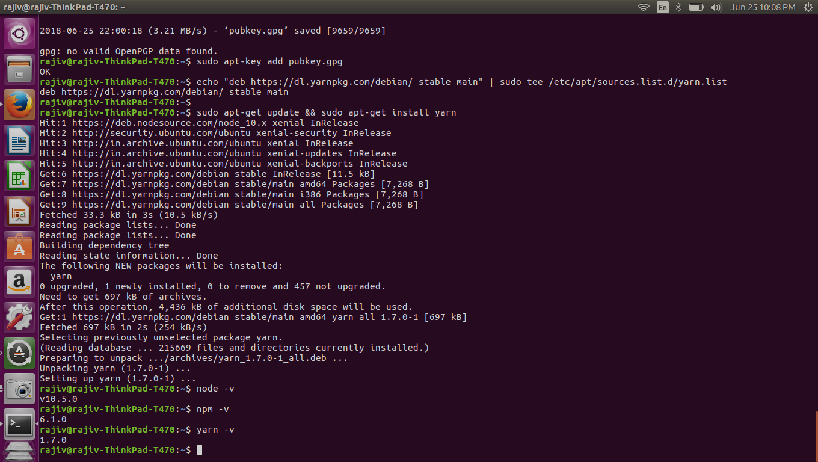
Task: Open LibreOffice Calc from the dock
Action: point(19,176)
